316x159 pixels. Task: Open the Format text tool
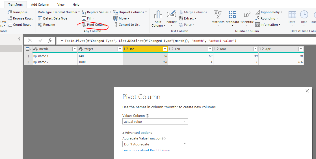pos(172,19)
